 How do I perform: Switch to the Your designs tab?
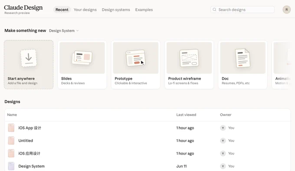[x=85, y=10]
